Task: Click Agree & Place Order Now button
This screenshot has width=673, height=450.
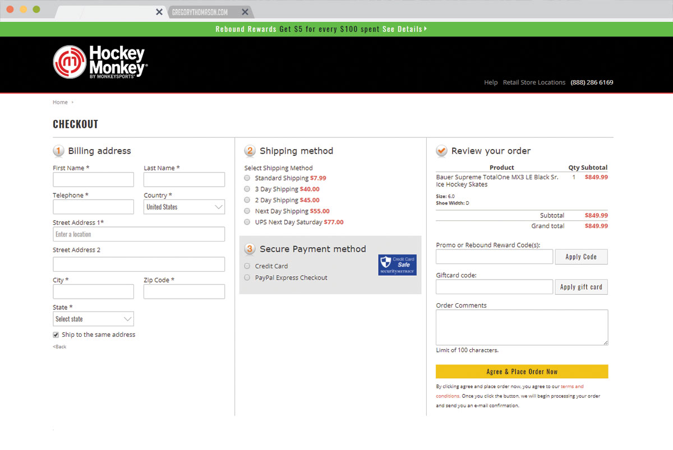Action: point(522,372)
